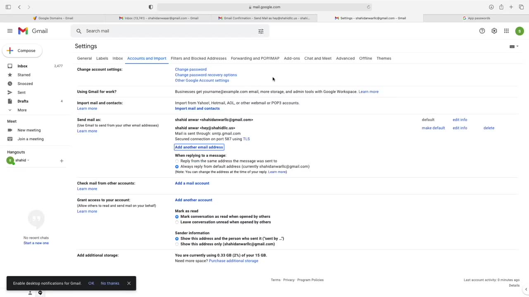Viewport: 529px width, 297px height.
Task: Open Filters and Blocked Addresses tab
Action: tap(198, 58)
